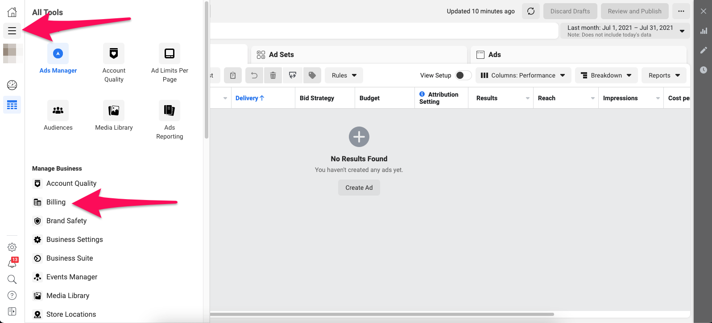
Task: Click the clipboard paste toolbar icon
Action: click(x=233, y=75)
